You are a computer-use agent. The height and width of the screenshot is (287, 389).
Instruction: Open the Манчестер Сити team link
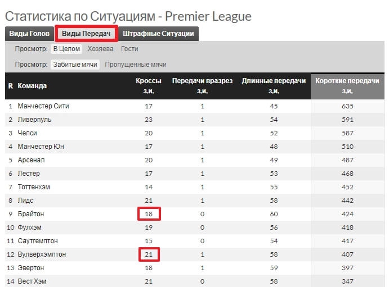pos(43,106)
